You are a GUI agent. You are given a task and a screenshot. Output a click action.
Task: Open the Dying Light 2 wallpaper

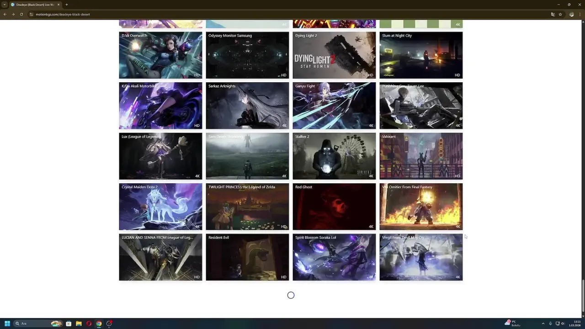(x=334, y=55)
